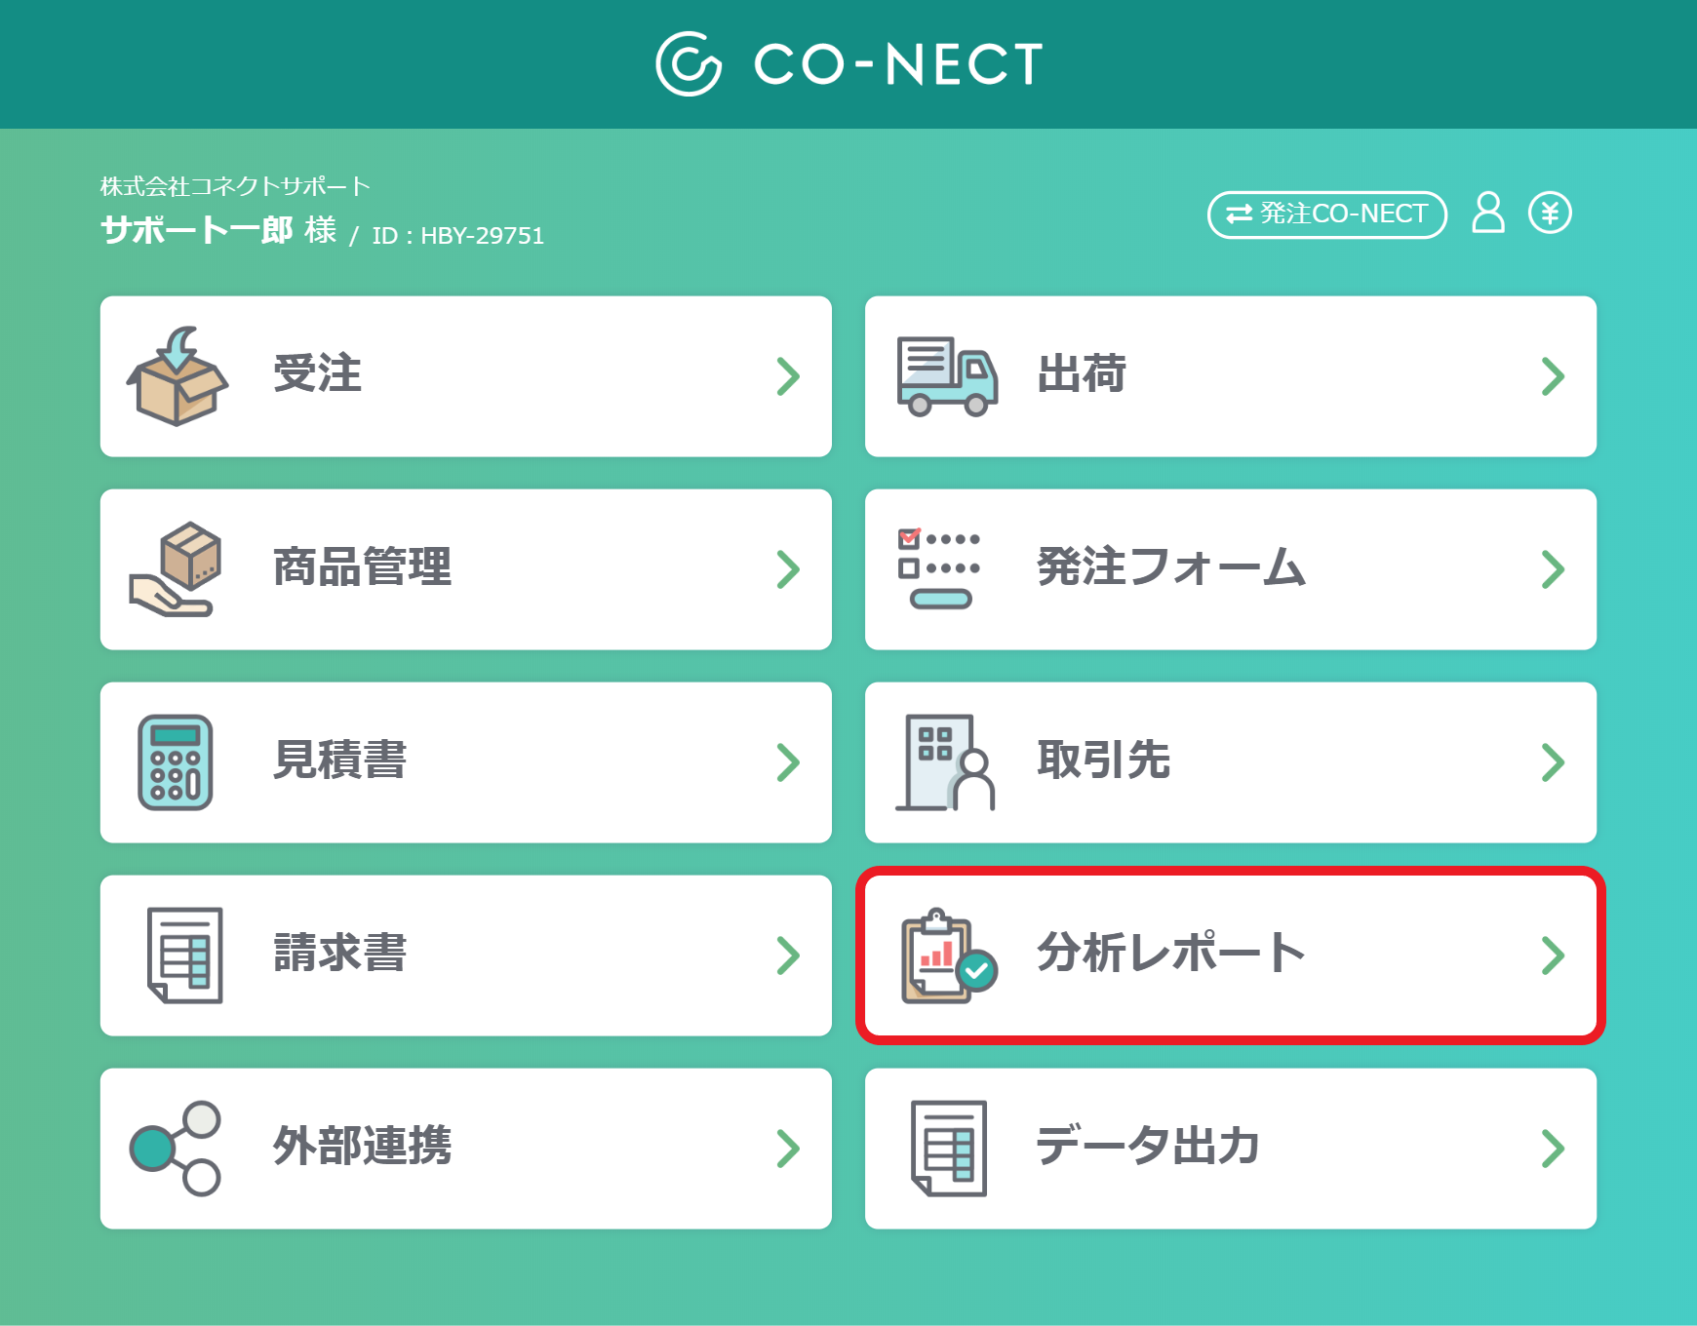Click the 発注フォーム checklist icon
This screenshot has height=1326, width=1697.
tap(939, 568)
